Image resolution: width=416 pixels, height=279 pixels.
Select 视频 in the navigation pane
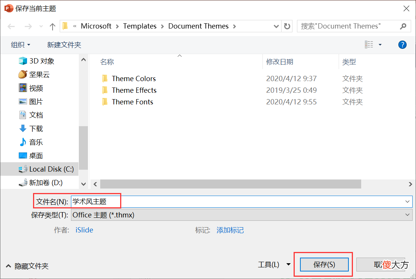[x=30, y=88]
